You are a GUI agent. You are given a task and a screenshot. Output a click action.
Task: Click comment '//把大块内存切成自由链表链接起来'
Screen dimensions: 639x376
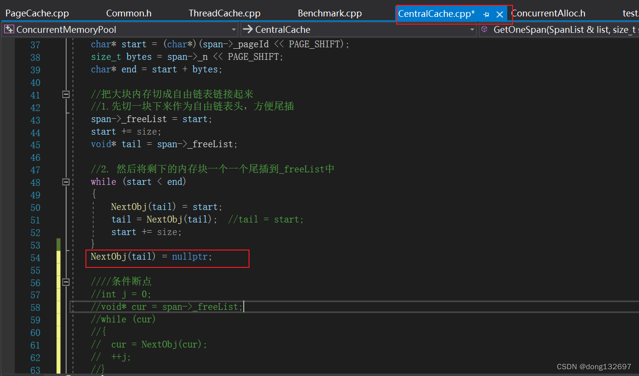[172, 95]
